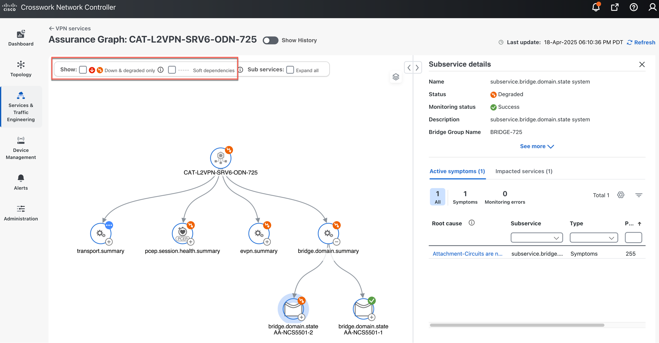Open Attachment-Circuits root cause link

[467, 254]
